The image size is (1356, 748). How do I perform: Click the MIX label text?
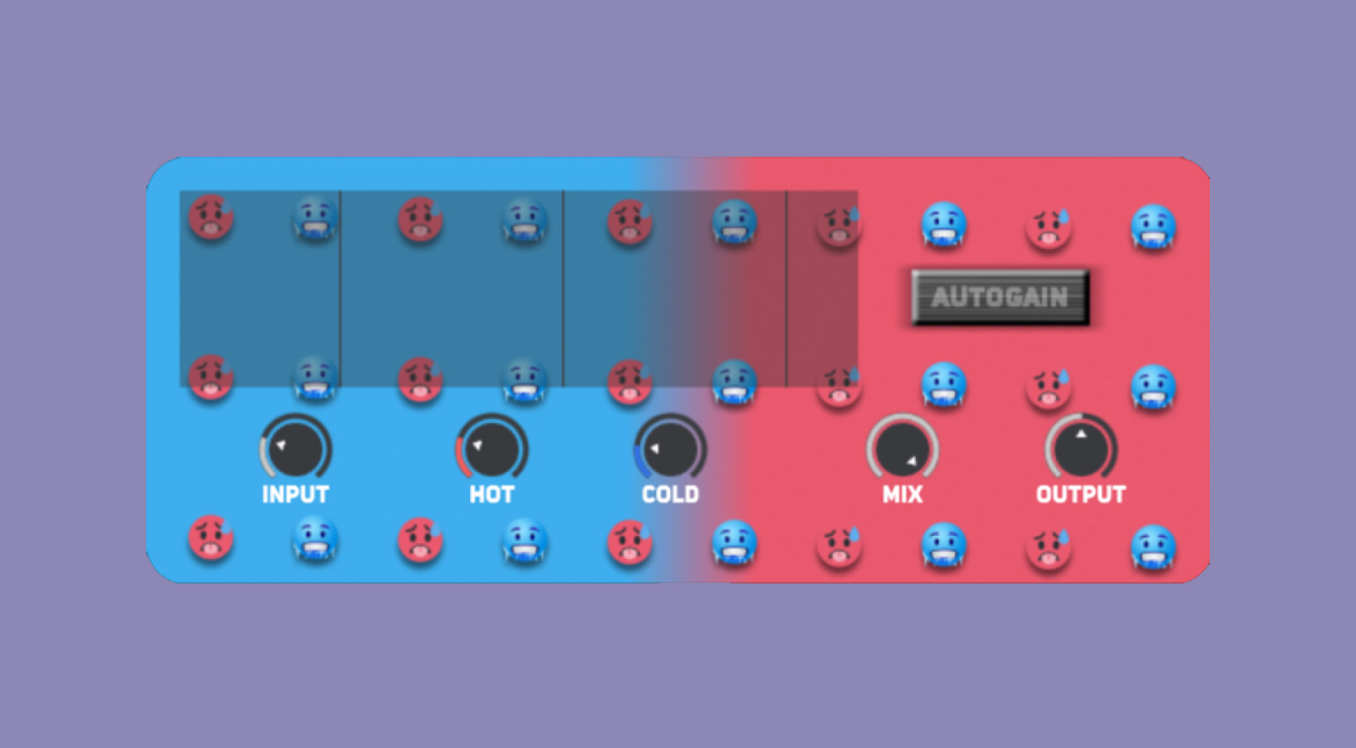pyautogui.click(x=903, y=495)
